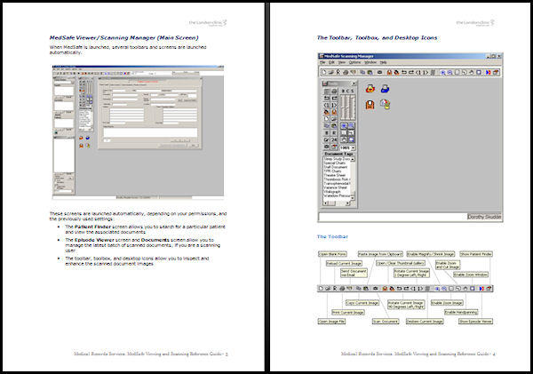Click the 'Show Episode Viewer' callout label
This screenshot has height=374, width=533.
pos(475,322)
